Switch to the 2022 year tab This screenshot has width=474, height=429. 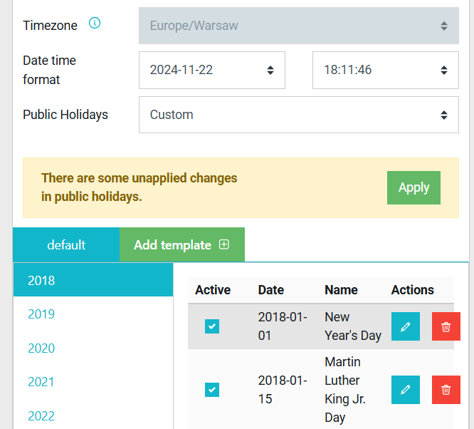(93, 416)
